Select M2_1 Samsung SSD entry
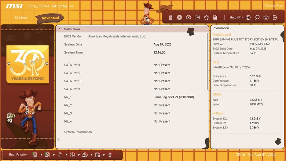This screenshot has height=161, width=286. pyautogui.click(x=132, y=97)
